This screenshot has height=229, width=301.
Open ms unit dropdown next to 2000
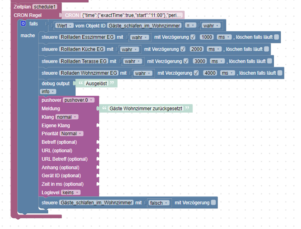coord(214,49)
